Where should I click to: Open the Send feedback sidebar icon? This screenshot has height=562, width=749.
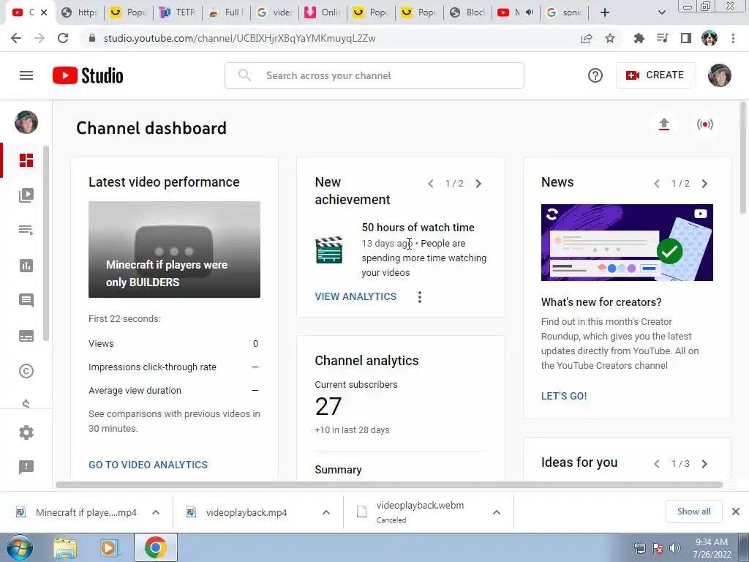click(26, 467)
